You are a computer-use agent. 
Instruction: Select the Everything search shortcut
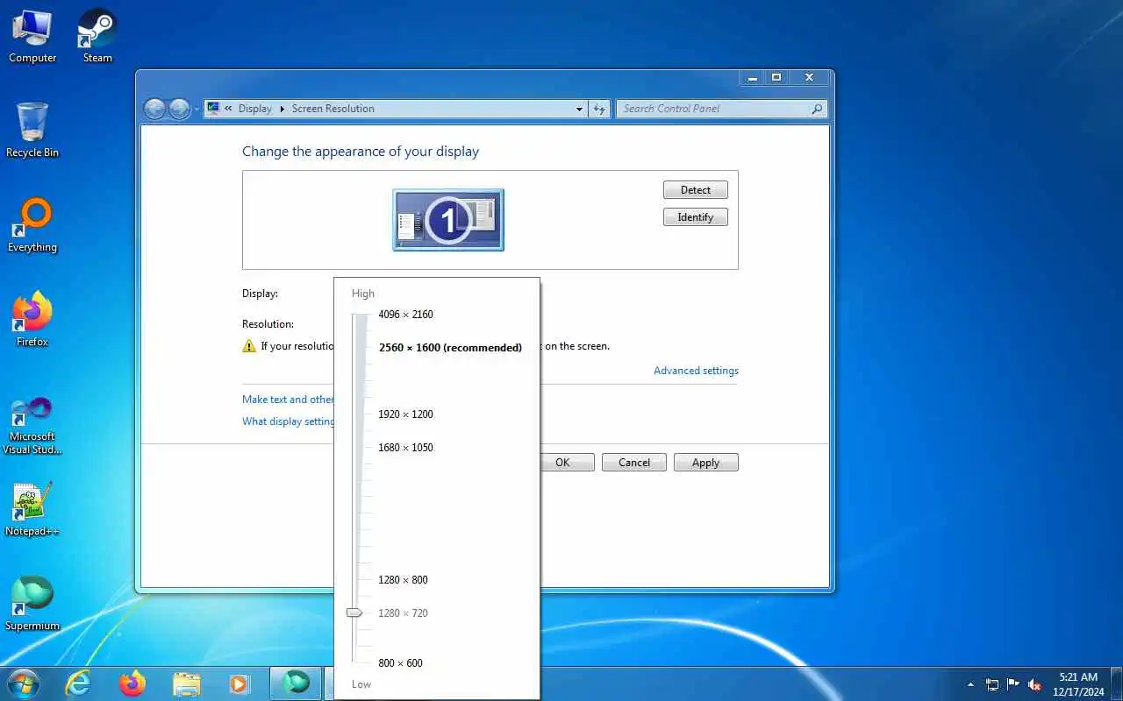[x=32, y=225]
